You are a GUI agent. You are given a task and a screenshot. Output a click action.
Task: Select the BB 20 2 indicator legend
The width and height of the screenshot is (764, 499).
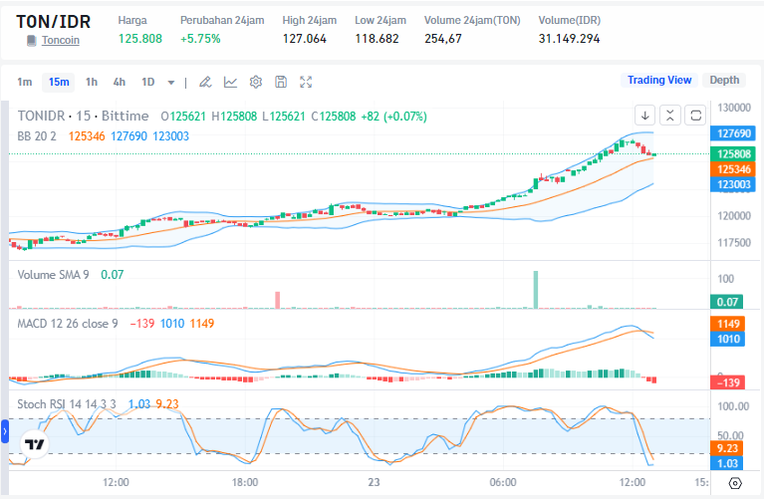[37, 136]
